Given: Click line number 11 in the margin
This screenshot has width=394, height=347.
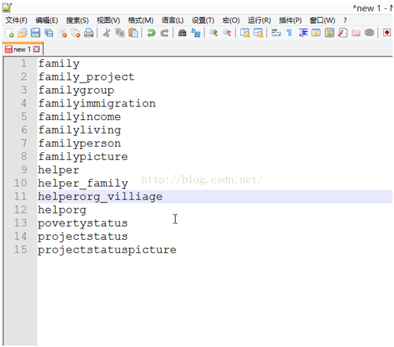Looking at the screenshot, I should [x=20, y=197].
